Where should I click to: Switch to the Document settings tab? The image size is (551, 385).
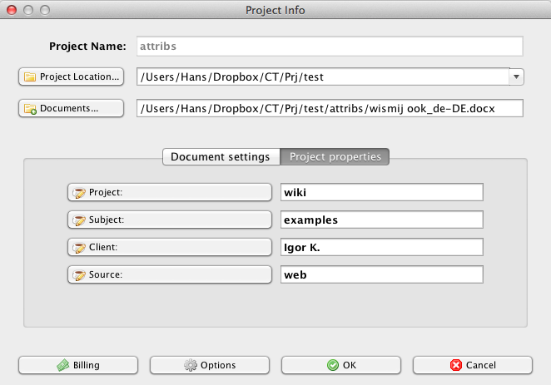point(220,156)
